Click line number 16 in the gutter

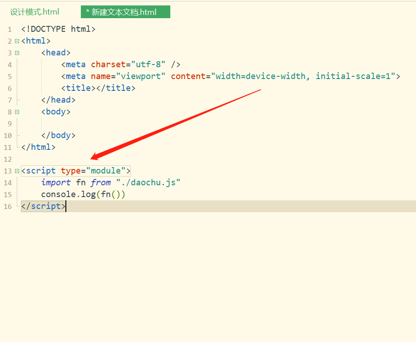coord(7,206)
